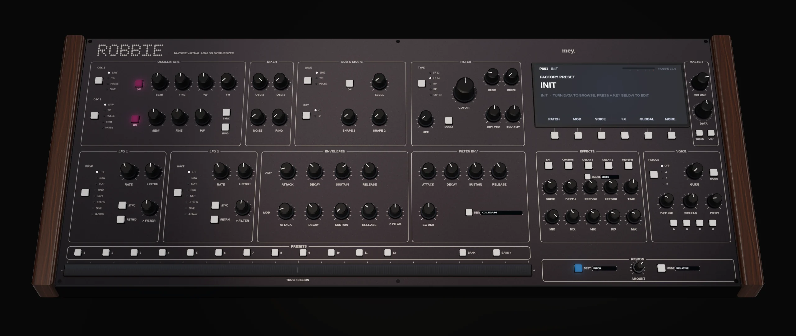
Task: Click the mixer NOISE knob
Action: [x=258, y=117]
